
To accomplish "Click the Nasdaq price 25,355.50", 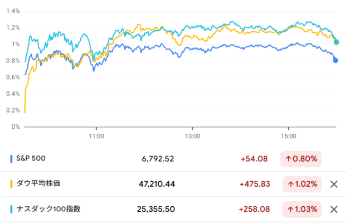I will [155, 210].
